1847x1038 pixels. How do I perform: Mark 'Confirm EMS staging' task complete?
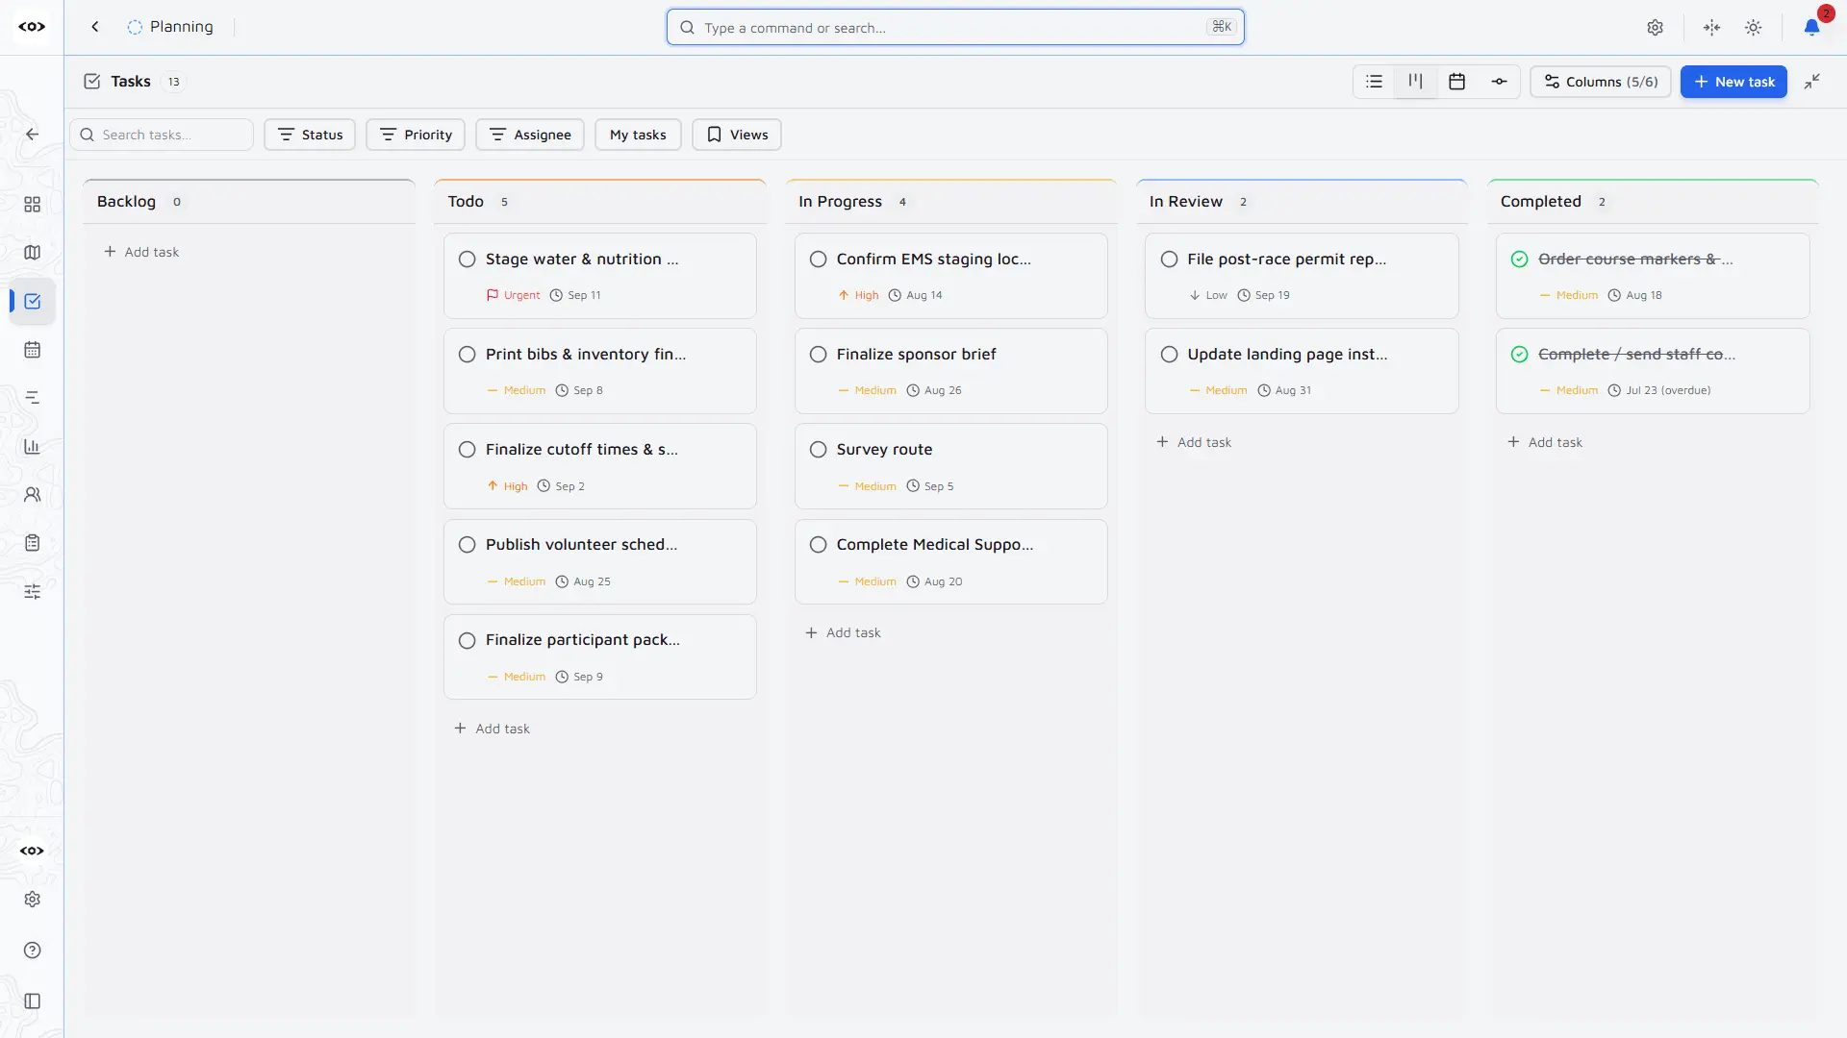pyautogui.click(x=819, y=259)
